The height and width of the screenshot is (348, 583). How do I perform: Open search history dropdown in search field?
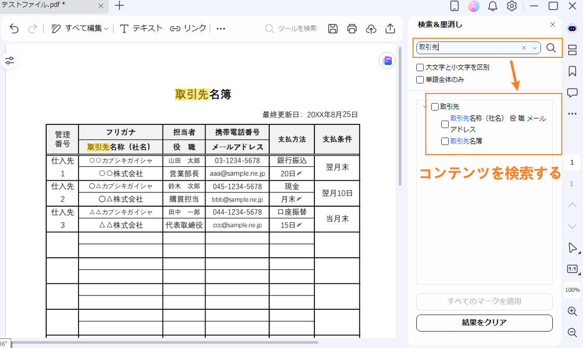point(535,48)
